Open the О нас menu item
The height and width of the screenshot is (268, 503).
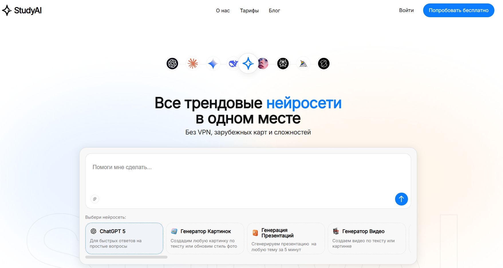[222, 11]
